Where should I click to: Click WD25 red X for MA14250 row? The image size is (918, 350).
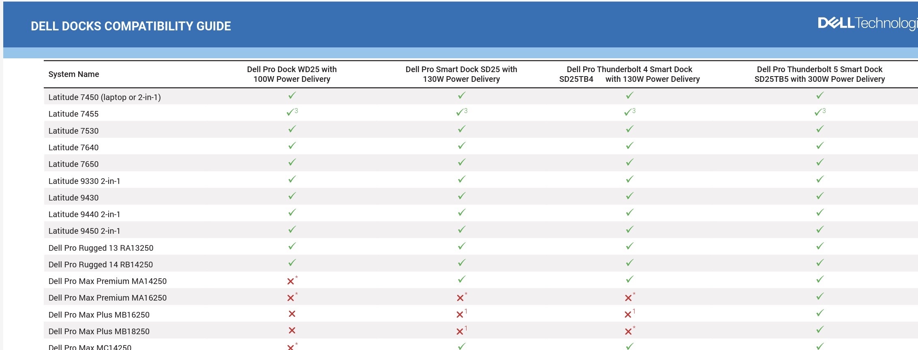pyautogui.click(x=291, y=281)
